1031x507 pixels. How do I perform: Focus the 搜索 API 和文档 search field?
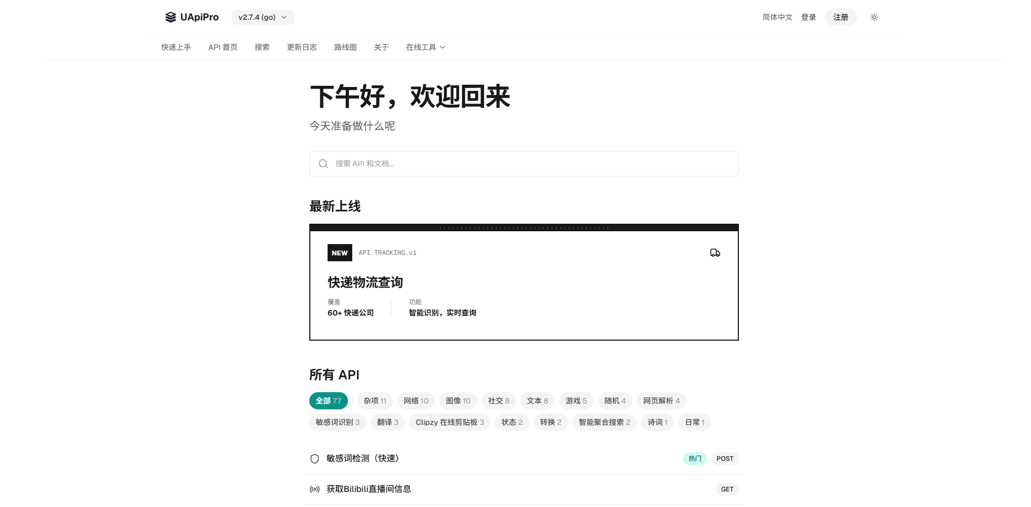pyautogui.click(x=532, y=164)
